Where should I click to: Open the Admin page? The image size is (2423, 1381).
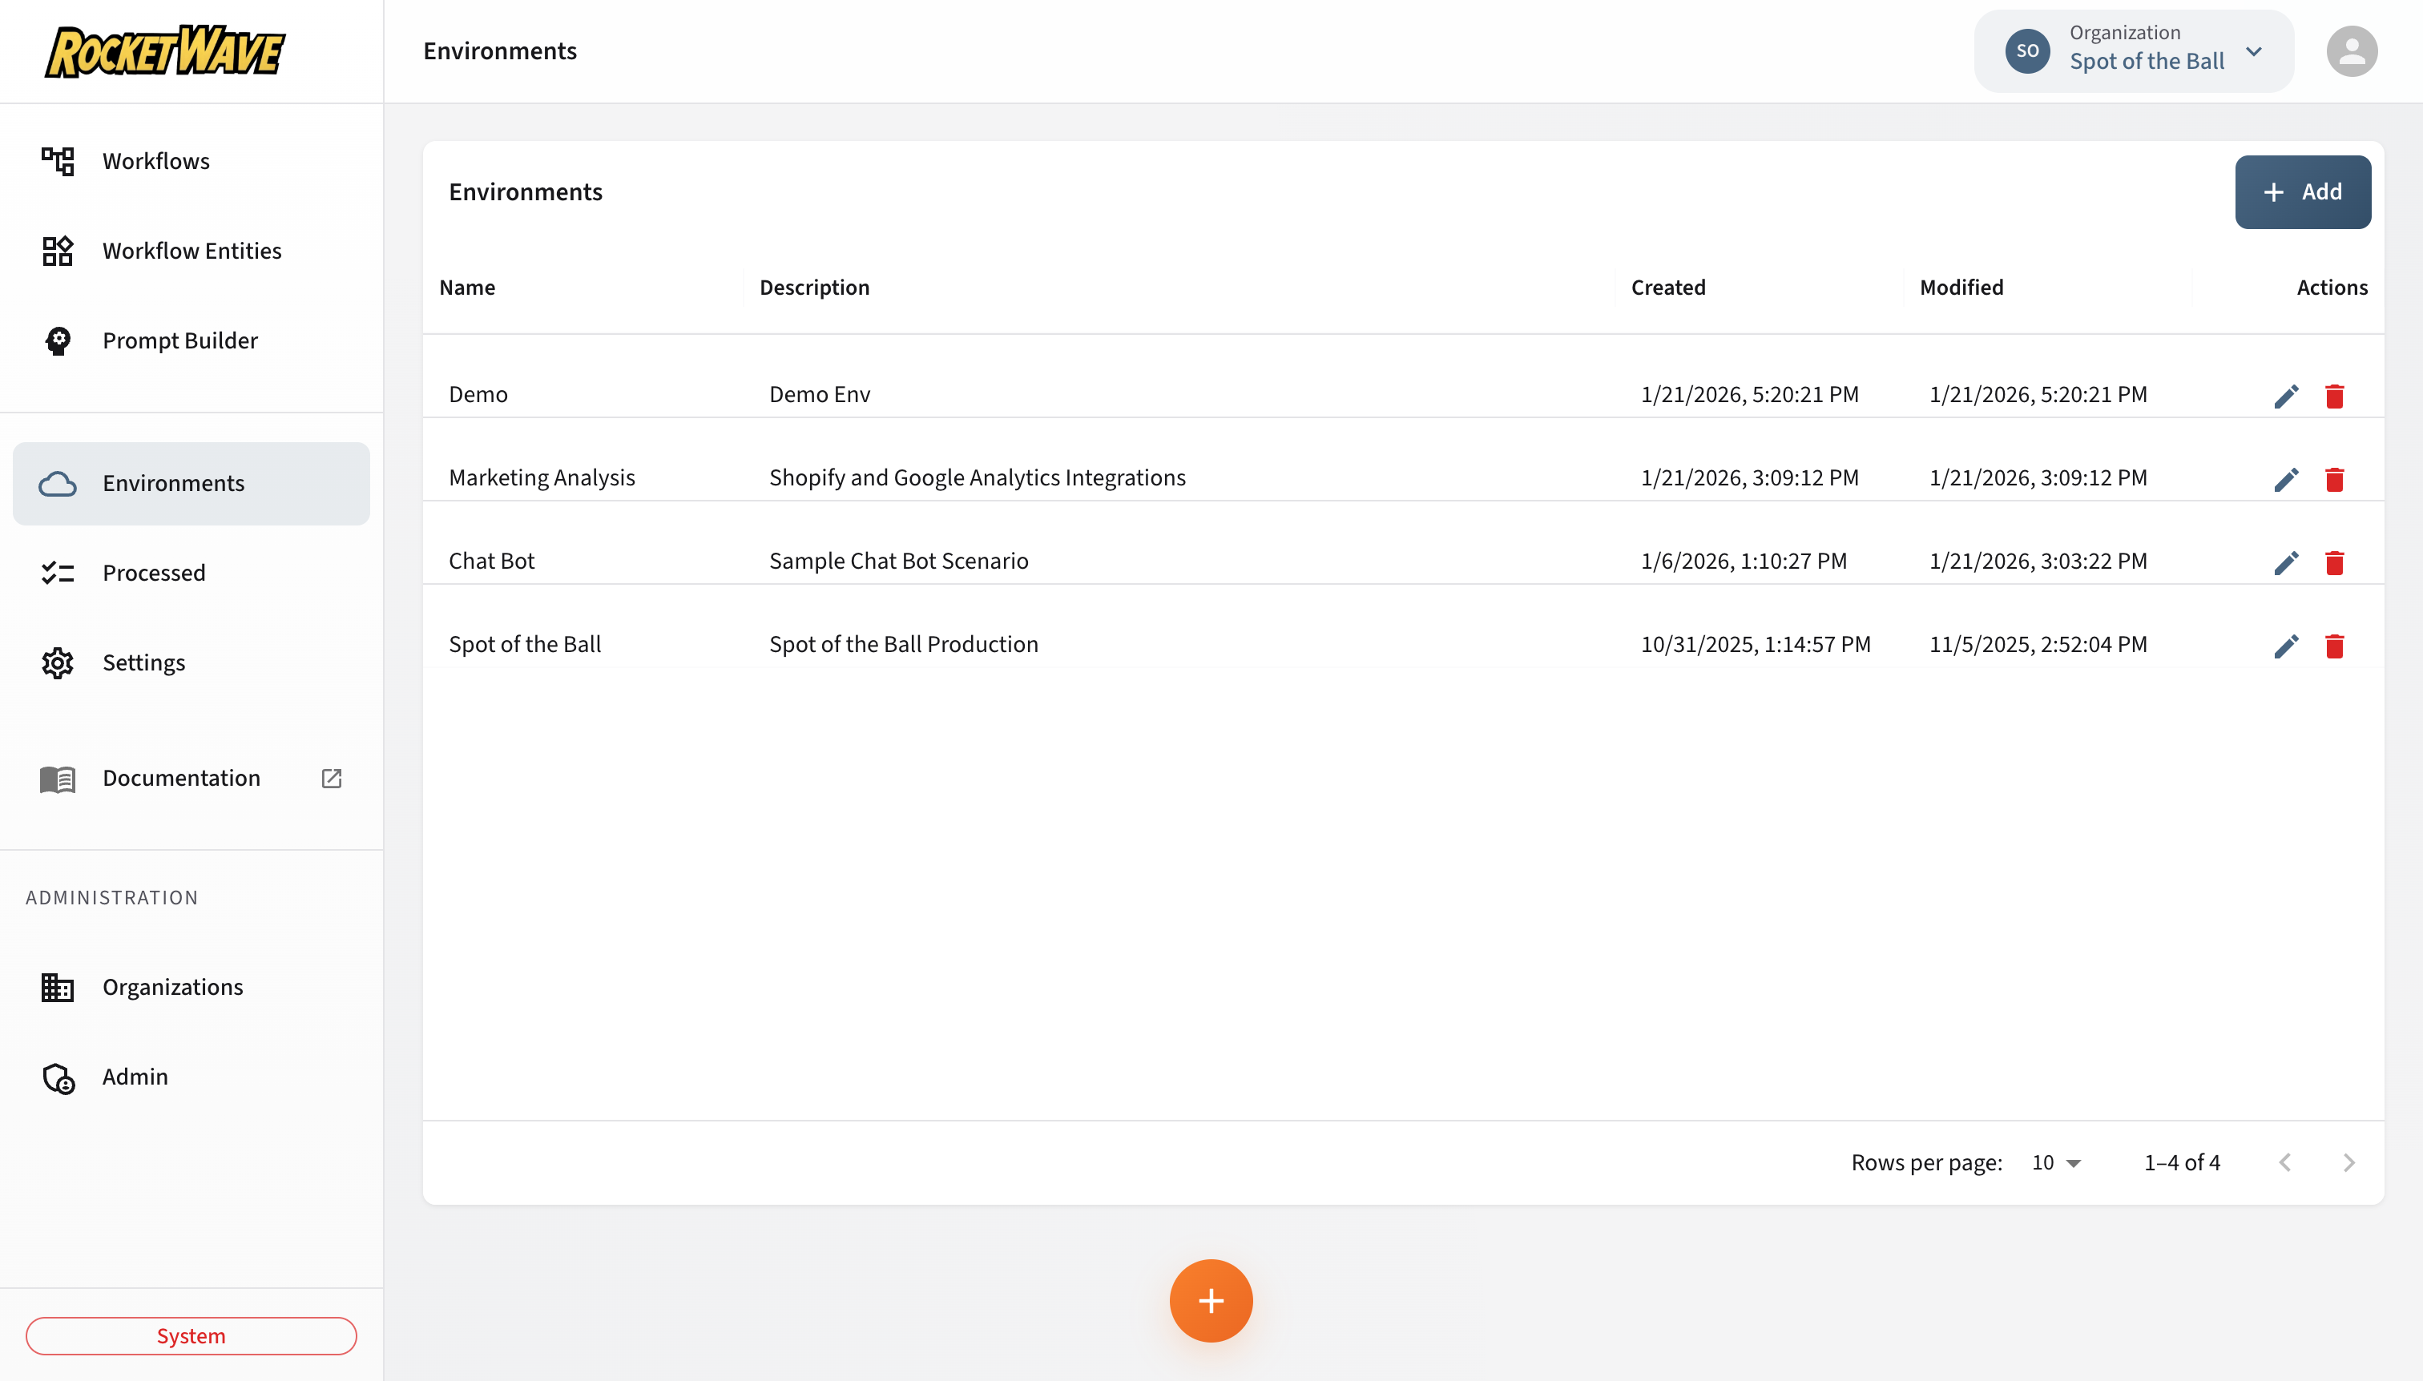(135, 1077)
